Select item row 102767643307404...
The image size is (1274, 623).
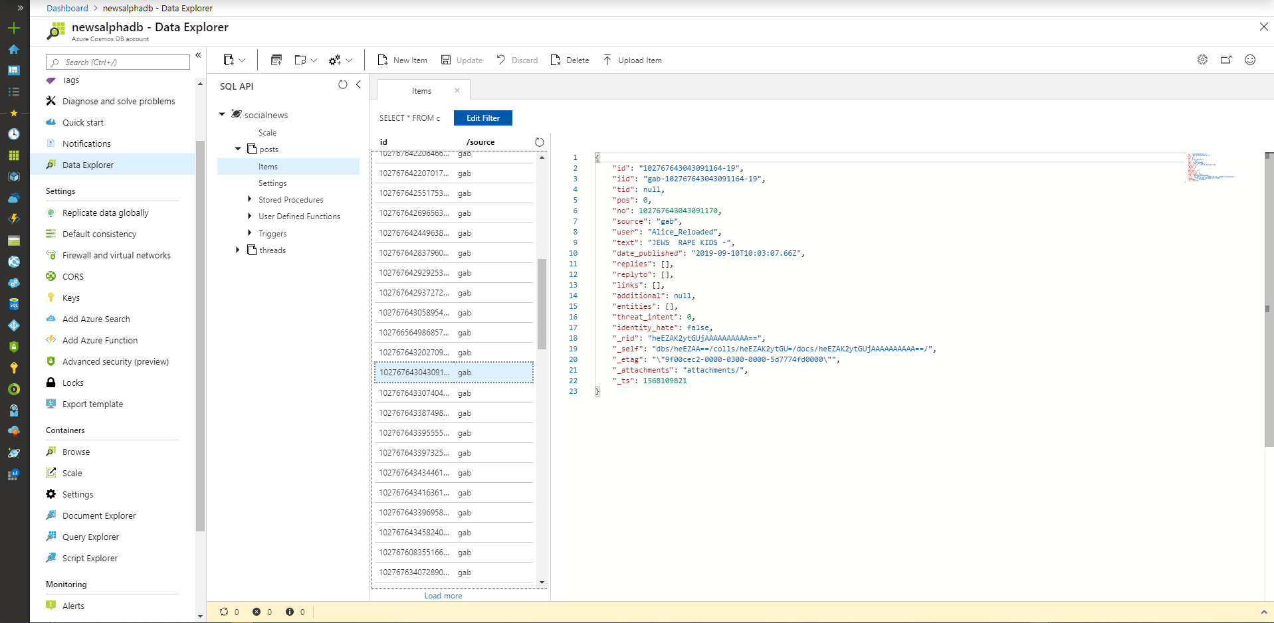pos(454,393)
